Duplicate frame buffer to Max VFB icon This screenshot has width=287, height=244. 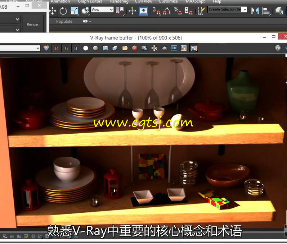(x=144, y=48)
